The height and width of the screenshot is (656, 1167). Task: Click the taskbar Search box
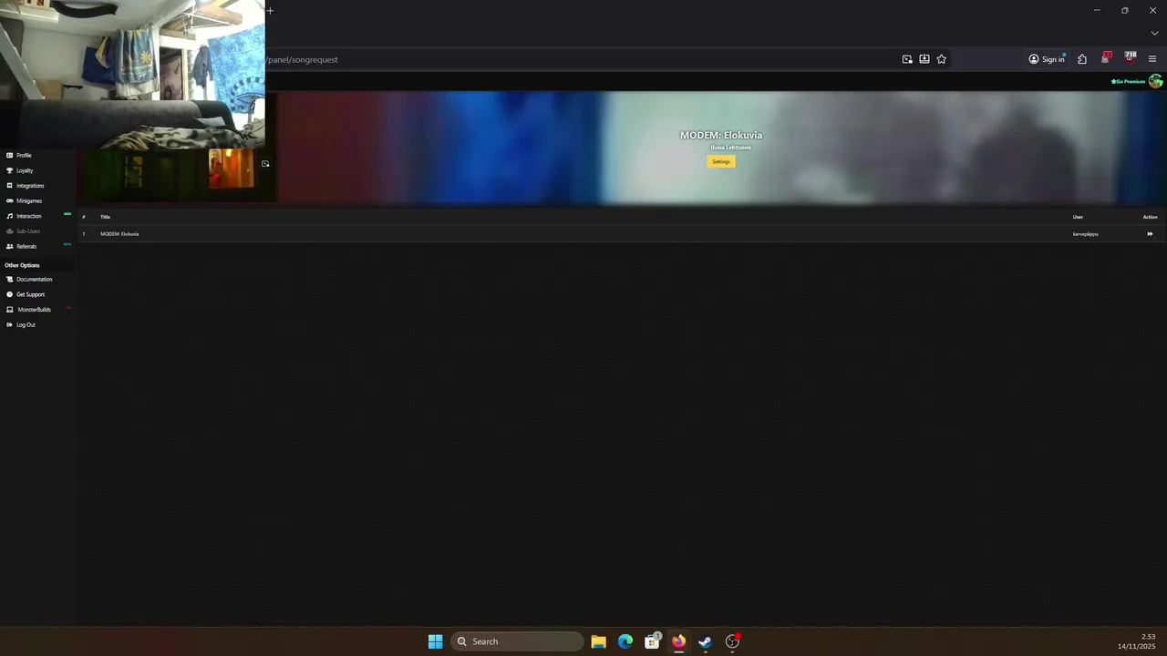pos(517,641)
